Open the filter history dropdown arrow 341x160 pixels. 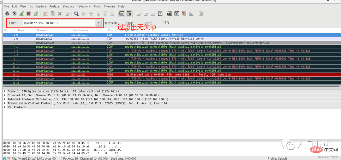pyautogui.click(x=99, y=23)
